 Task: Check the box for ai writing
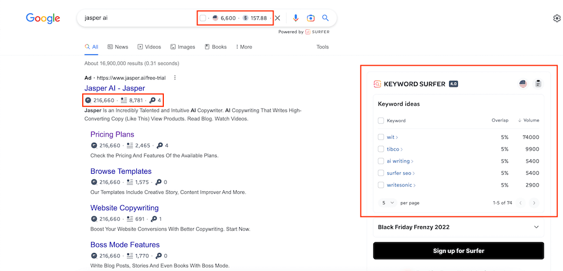(381, 161)
